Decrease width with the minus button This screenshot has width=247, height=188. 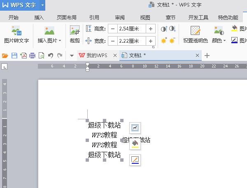coord(113,41)
